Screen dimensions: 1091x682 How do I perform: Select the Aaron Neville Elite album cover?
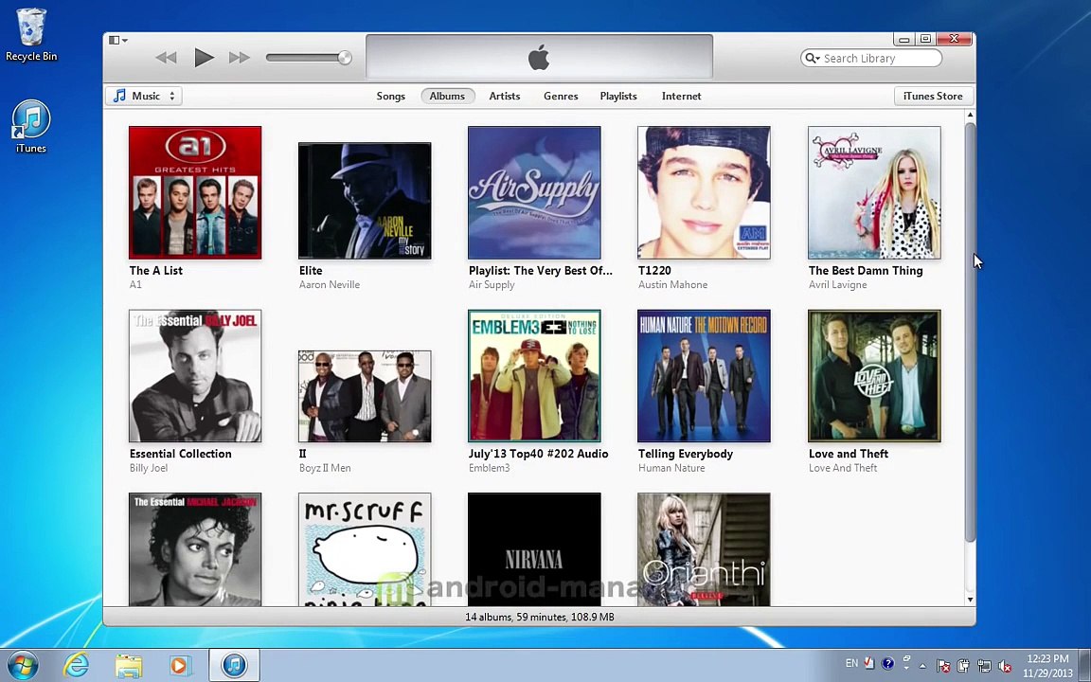pos(365,201)
